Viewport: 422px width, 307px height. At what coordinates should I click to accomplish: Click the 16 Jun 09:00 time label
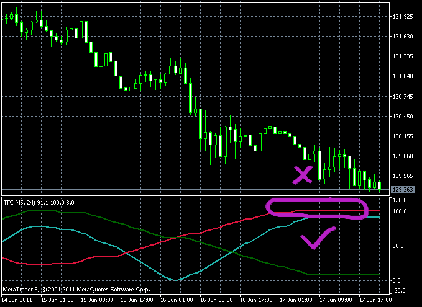coord(216,300)
